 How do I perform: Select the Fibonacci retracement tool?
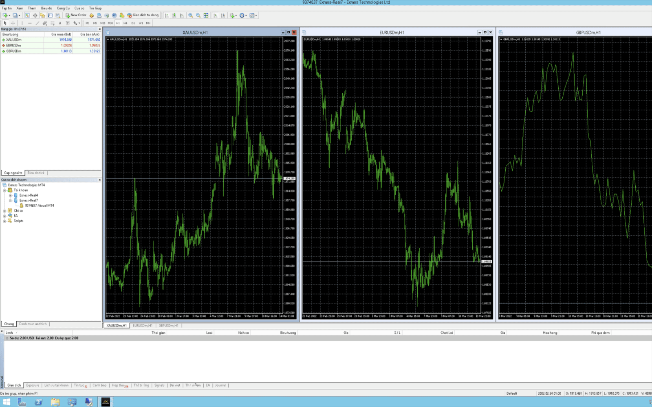coord(52,23)
